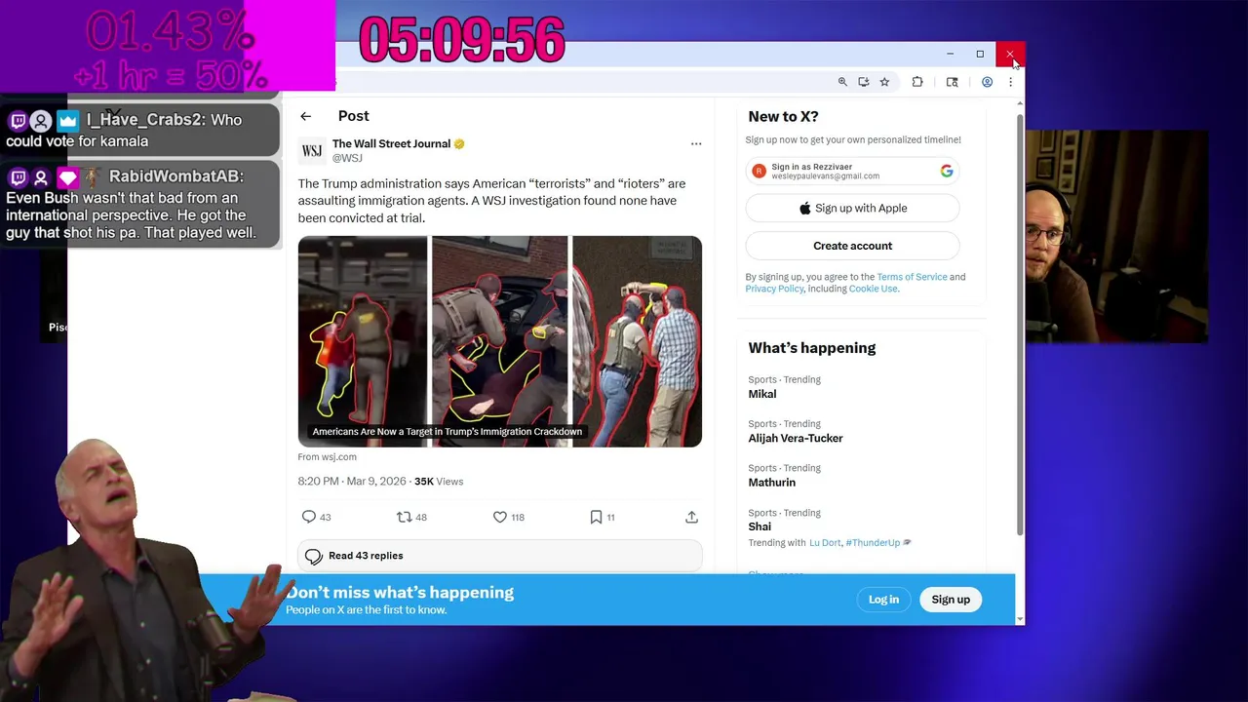
Task: Open the trending topic Mikal
Action: tap(762, 394)
